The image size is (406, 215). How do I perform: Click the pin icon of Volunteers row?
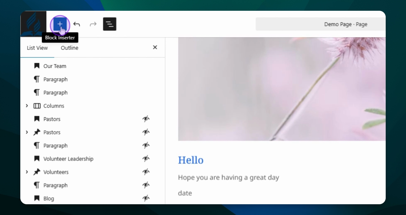pos(37,172)
